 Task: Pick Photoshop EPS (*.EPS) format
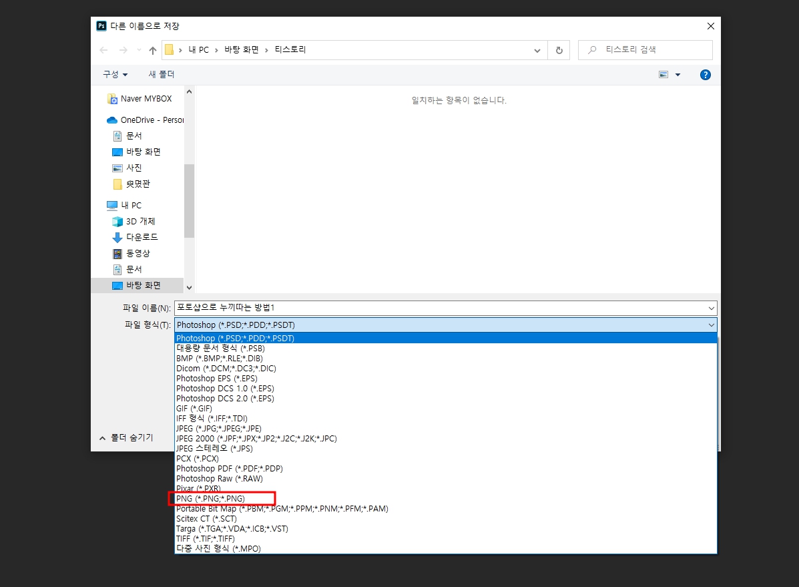pyautogui.click(x=446, y=379)
